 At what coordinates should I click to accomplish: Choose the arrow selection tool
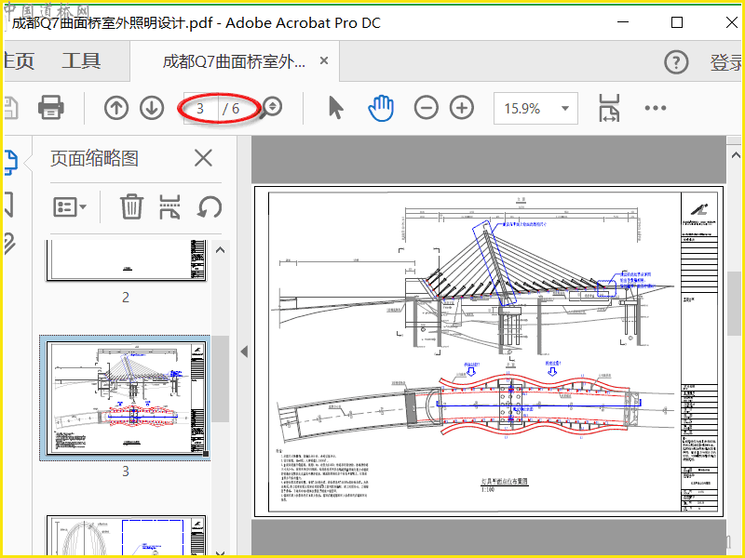pos(336,108)
